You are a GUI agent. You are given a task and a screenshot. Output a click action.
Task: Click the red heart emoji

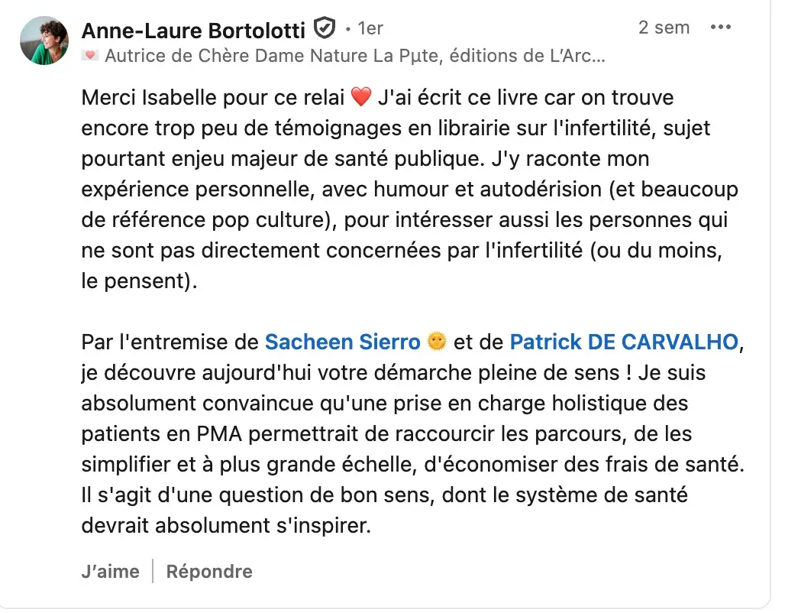(x=360, y=98)
